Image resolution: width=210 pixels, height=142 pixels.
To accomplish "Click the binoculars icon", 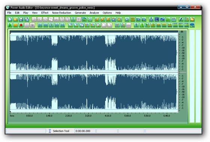I will click(174, 19).
